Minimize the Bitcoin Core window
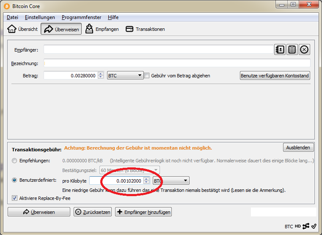The image size is (322, 235). point(282,5)
